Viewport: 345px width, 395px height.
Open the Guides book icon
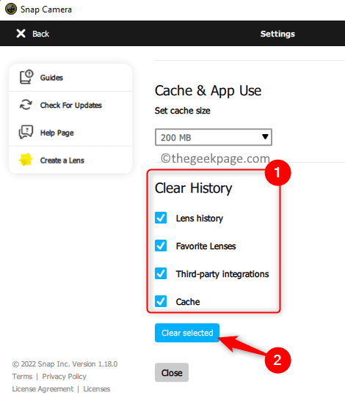point(26,76)
